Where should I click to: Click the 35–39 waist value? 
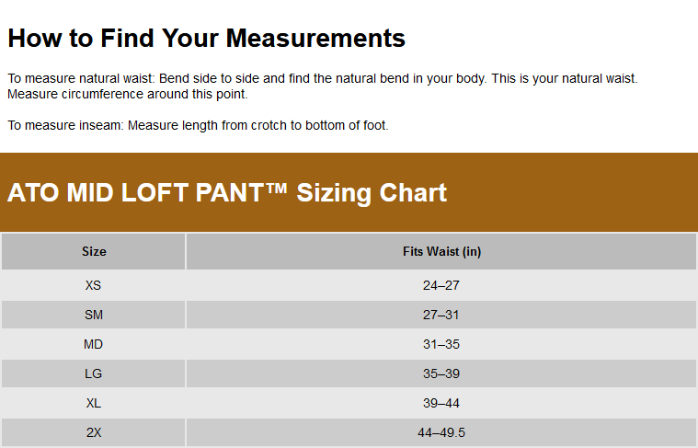point(441,373)
